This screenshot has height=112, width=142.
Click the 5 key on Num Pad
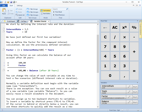click(x=115, y=56)
